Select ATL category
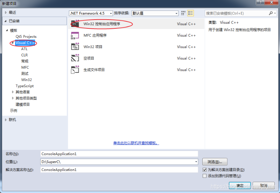The height and width of the screenshot is (193, 280). pyautogui.click(x=24, y=49)
